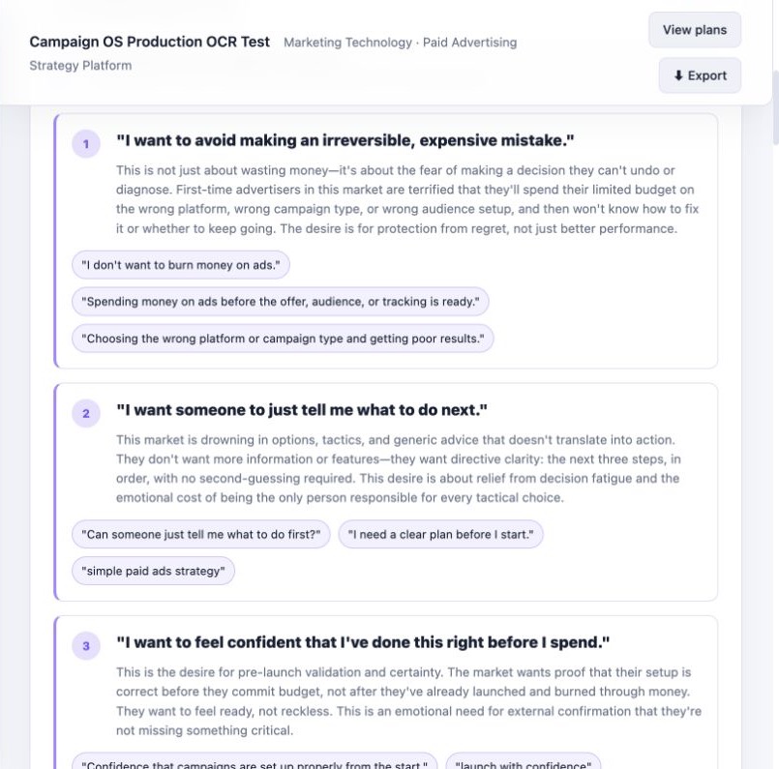Click the vertical scrollbar on the right edge

click(x=775, y=106)
